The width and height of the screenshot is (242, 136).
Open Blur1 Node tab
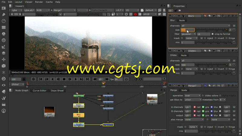point(182,20)
